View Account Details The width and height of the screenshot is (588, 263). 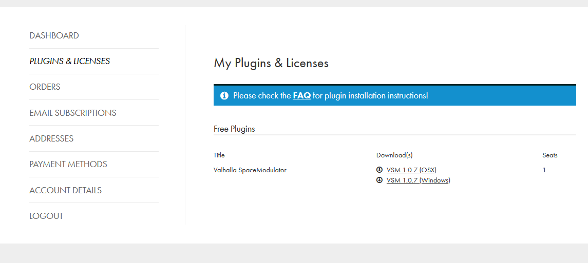[66, 190]
